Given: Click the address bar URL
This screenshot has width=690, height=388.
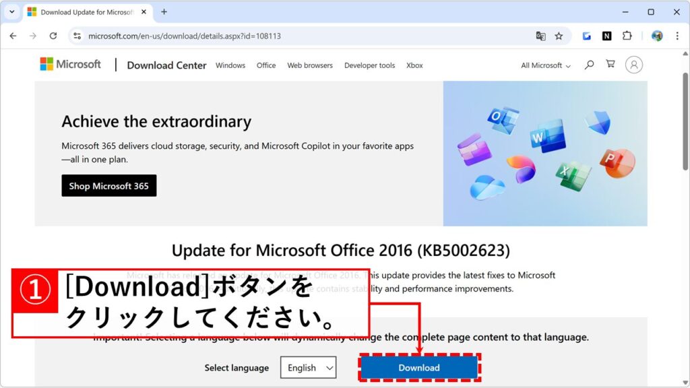Looking at the screenshot, I should click(x=185, y=36).
